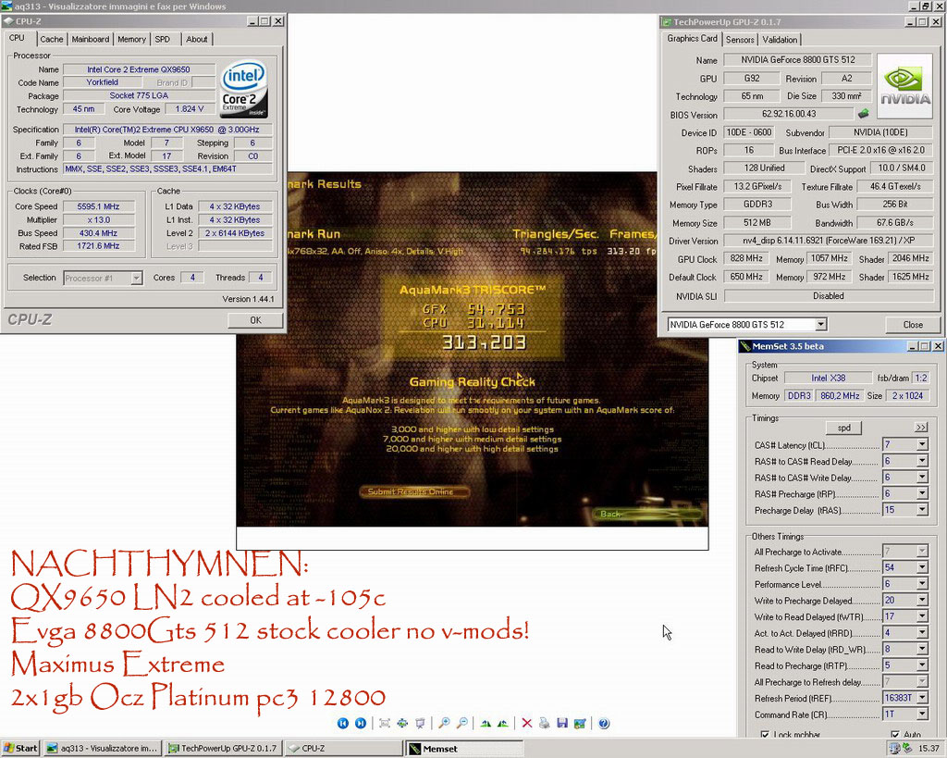Viewport: 947px width, 758px height.
Task: Print the image using printer icon
Action: click(544, 724)
